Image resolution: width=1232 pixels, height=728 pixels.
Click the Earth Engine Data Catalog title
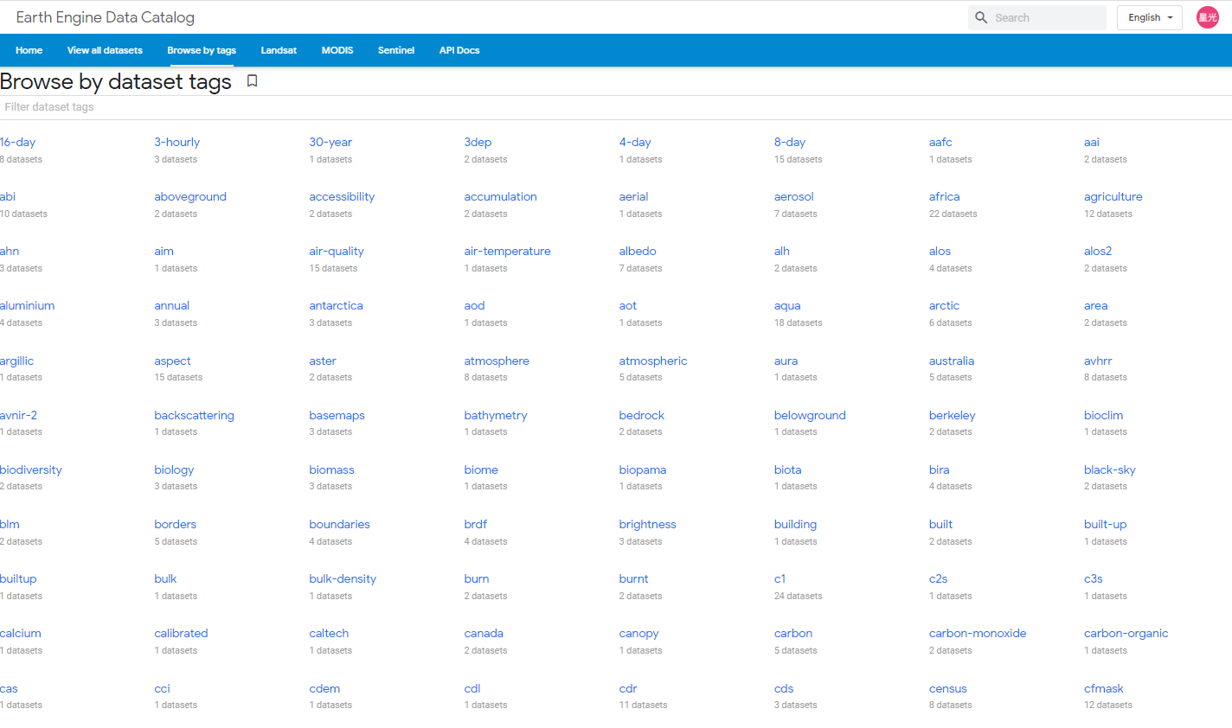[106, 17]
